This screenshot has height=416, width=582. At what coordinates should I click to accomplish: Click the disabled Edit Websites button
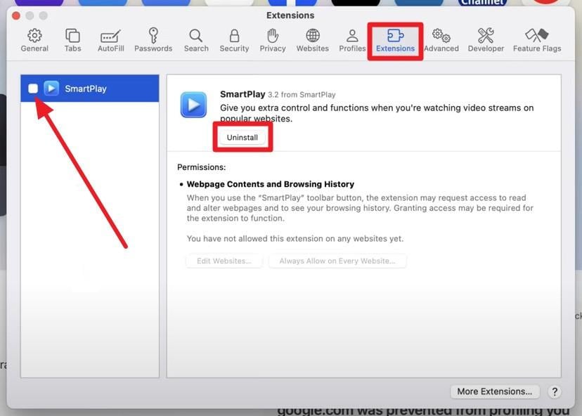224,261
